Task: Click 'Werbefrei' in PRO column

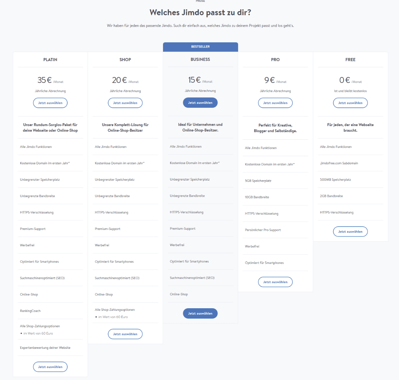Action: tap(252, 247)
